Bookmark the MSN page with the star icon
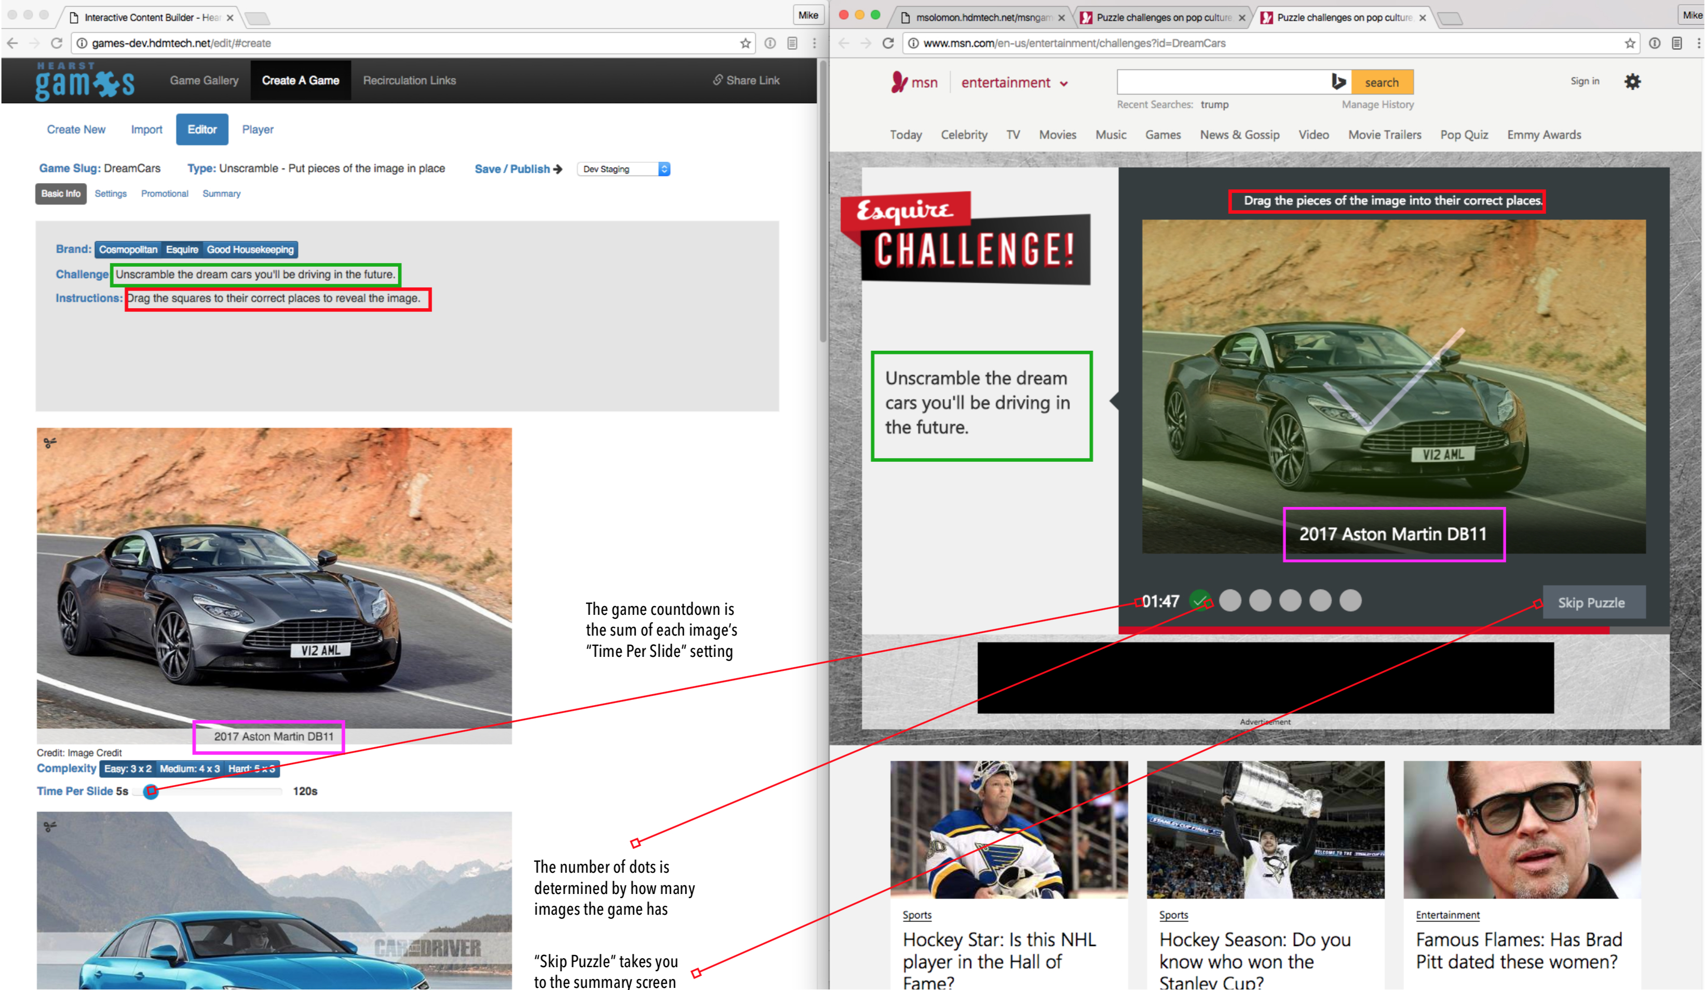The width and height of the screenshot is (1705, 990). [1630, 43]
